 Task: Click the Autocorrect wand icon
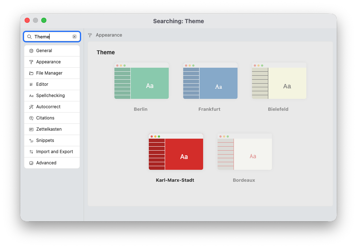(x=31, y=107)
